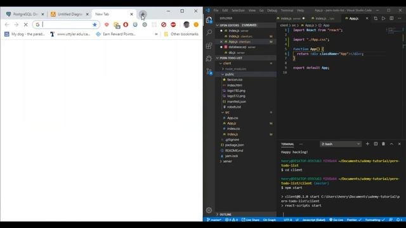
Task: Click the Opera red extension icon in Chrome
Action: coord(126,25)
